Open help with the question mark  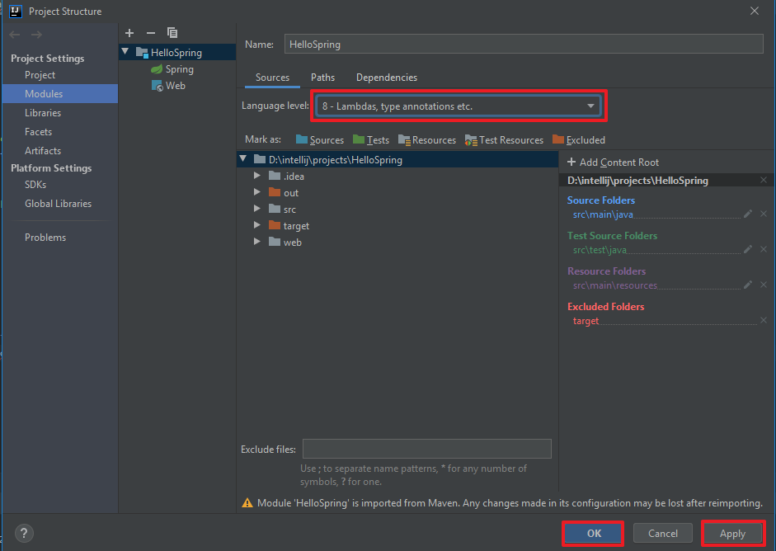pyautogui.click(x=24, y=533)
